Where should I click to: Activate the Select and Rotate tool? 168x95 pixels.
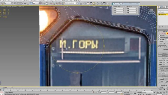click(28, 3)
